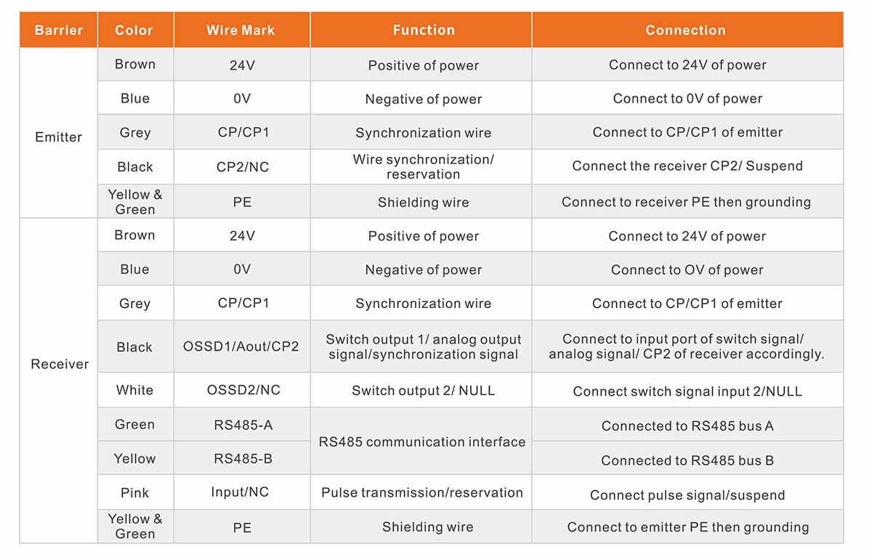Click the RS485-A wire mark cell
Image resolution: width=872 pixels, height=560 pixels.
coord(243,425)
